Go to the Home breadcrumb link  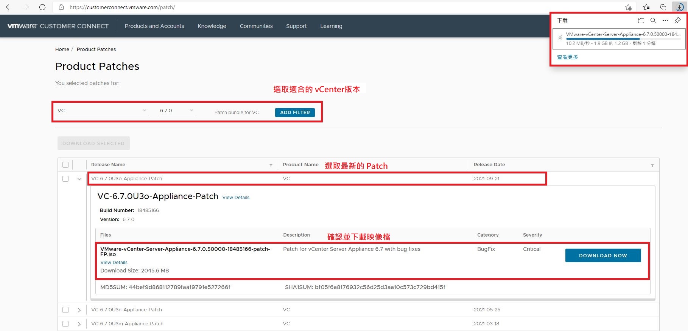[x=62, y=49]
